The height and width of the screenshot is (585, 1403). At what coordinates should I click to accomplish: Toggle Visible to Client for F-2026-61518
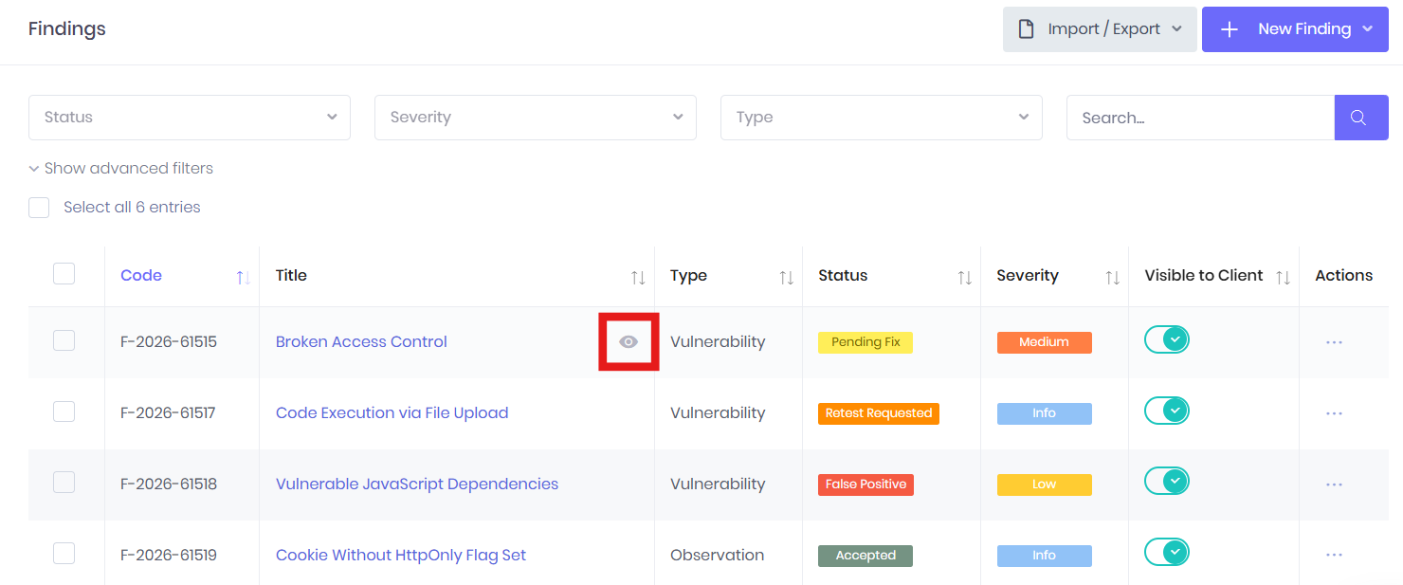pyautogui.click(x=1167, y=482)
